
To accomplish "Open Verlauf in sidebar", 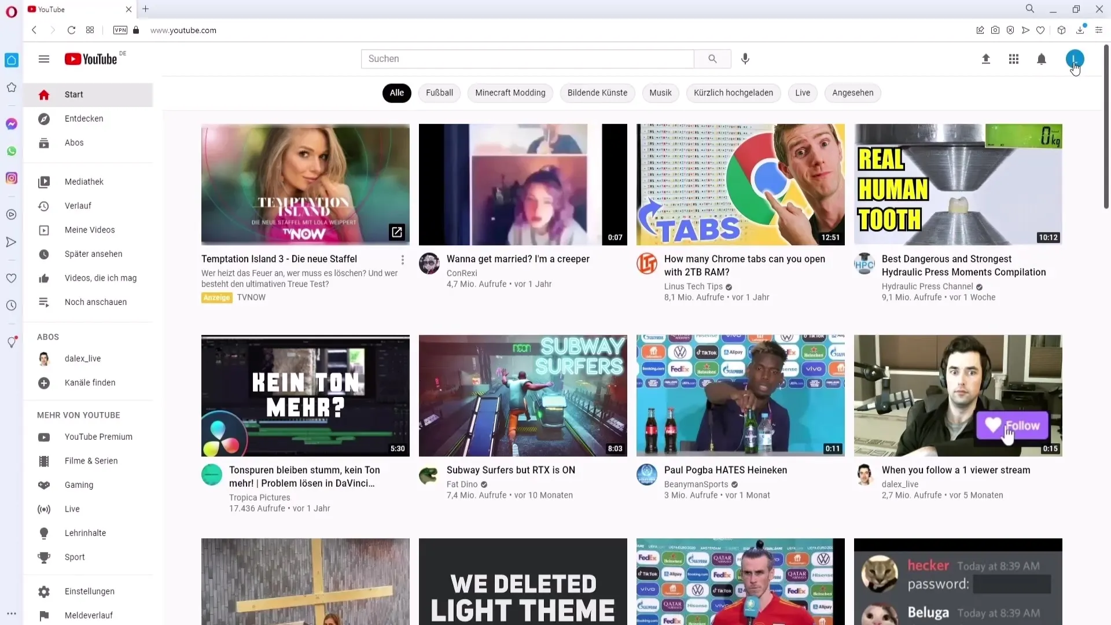I will (88, 206).
